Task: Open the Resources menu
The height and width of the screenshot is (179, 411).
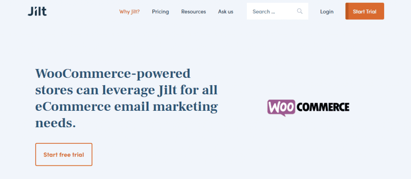Action: point(193,12)
